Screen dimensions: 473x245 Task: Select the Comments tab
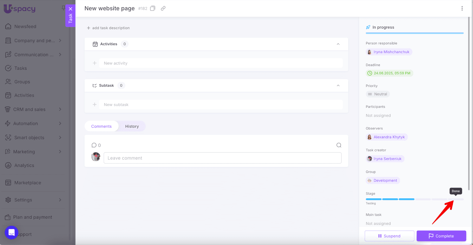pyautogui.click(x=101, y=126)
